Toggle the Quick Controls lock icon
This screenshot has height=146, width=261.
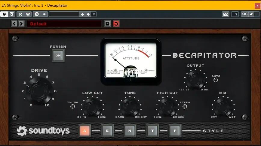[x=251, y=14]
